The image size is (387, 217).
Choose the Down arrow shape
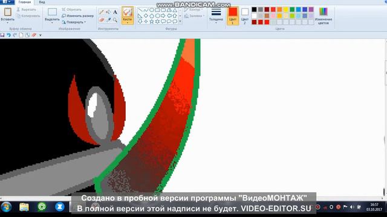tap(140, 22)
